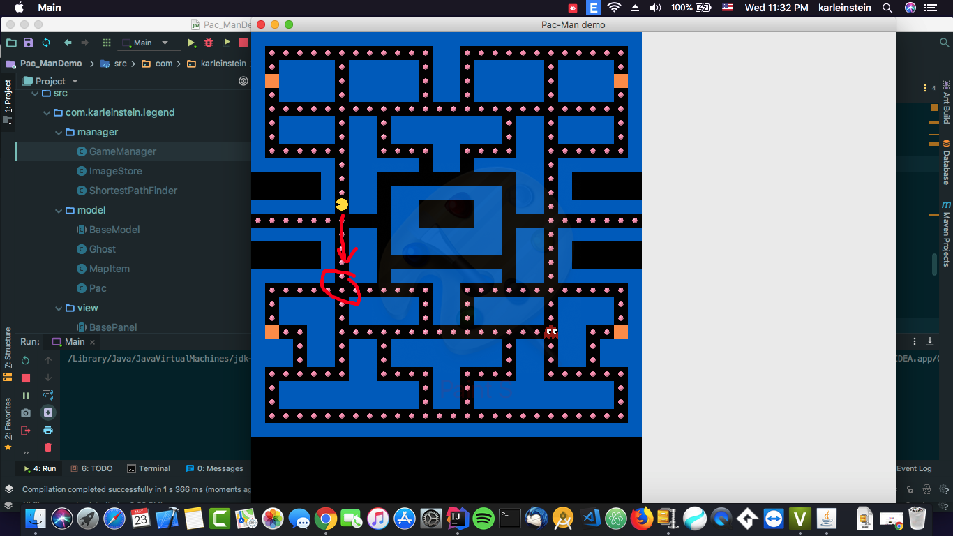
Task: Collapse the view package chevron
Action: tap(59, 308)
